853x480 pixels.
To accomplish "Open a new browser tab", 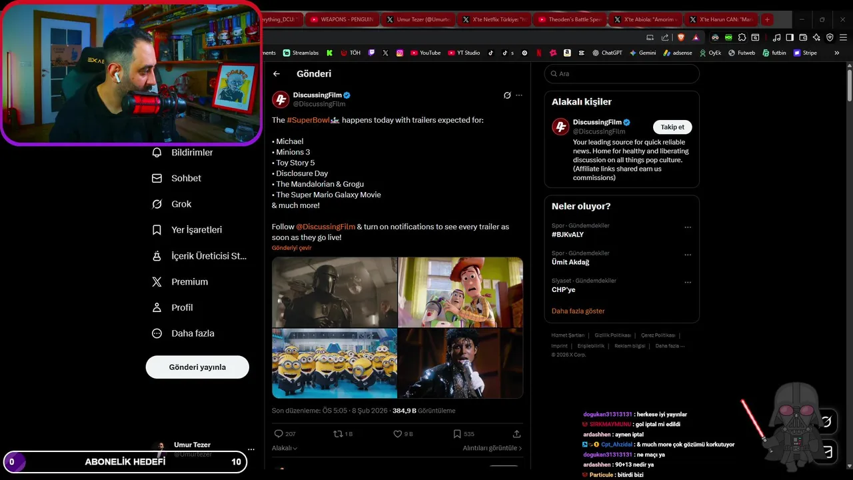I will [767, 19].
